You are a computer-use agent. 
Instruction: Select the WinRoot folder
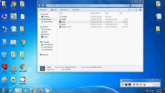64,17
